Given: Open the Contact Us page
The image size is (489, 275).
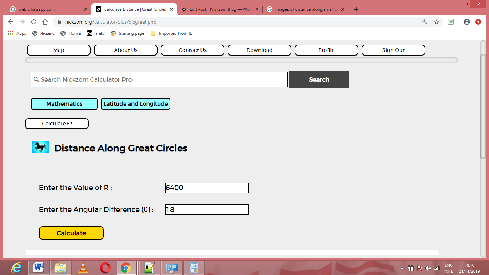Looking at the screenshot, I should (x=193, y=50).
